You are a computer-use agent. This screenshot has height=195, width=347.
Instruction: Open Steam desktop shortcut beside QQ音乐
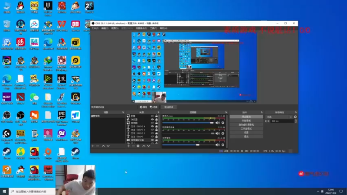click(7, 153)
